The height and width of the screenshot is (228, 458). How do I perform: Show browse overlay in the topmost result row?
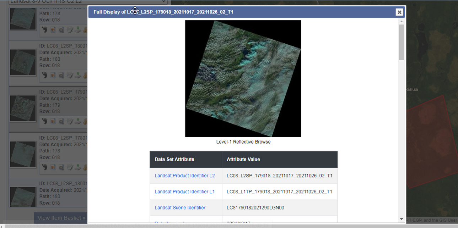(x=53, y=30)
